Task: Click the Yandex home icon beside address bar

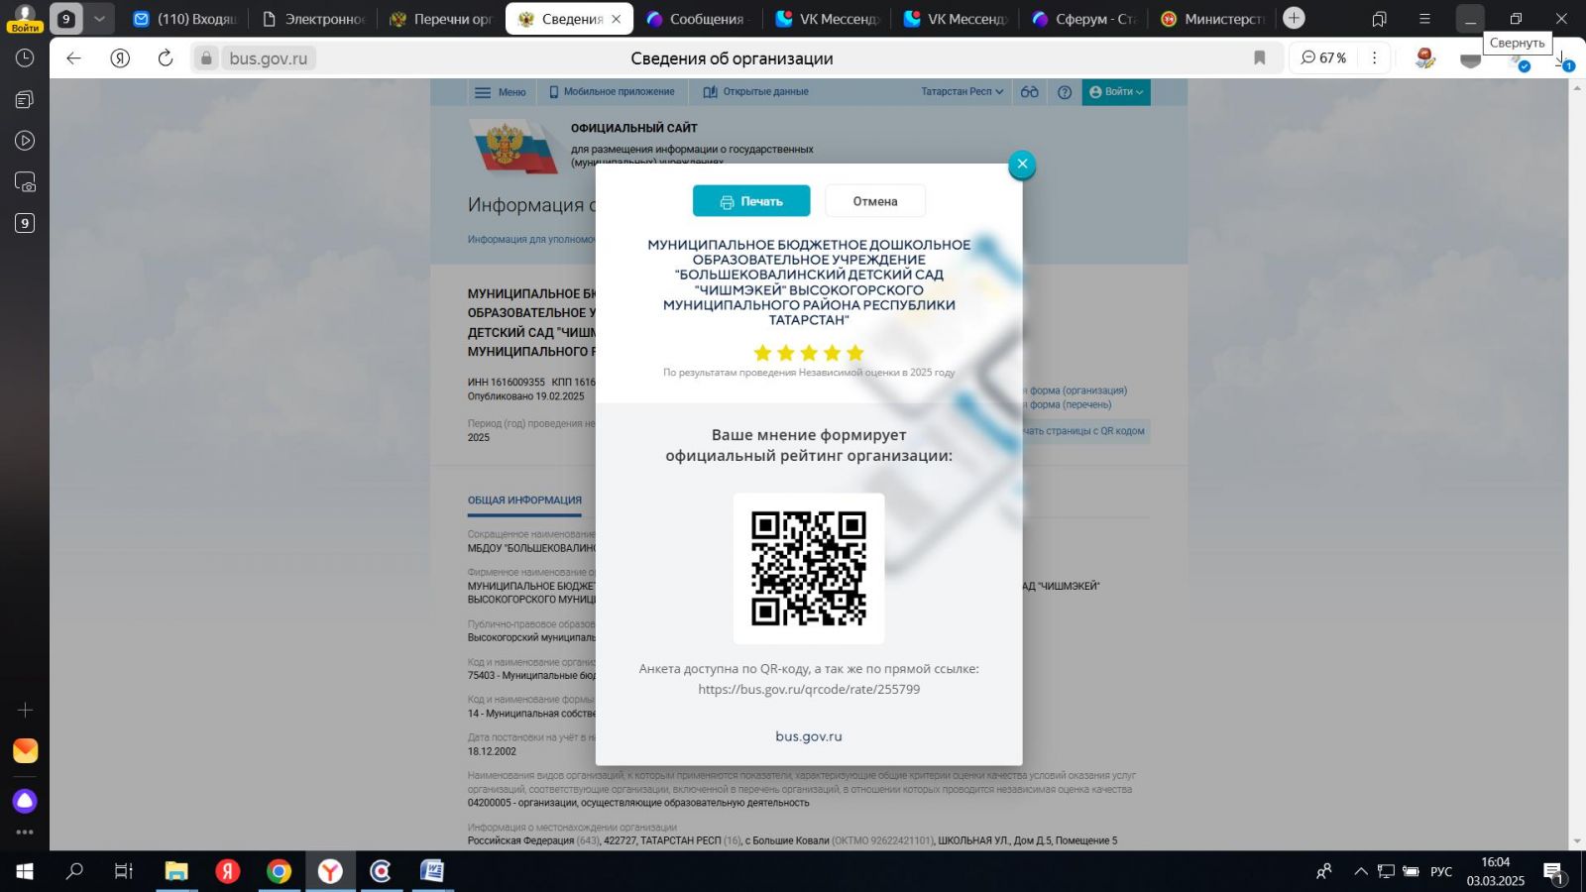Action: click(x=120, y=58)
